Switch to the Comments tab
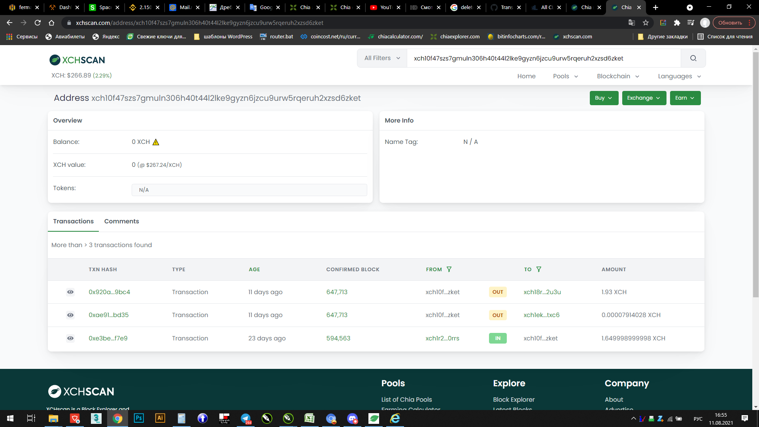759x427 pixels. pos(121,221)
